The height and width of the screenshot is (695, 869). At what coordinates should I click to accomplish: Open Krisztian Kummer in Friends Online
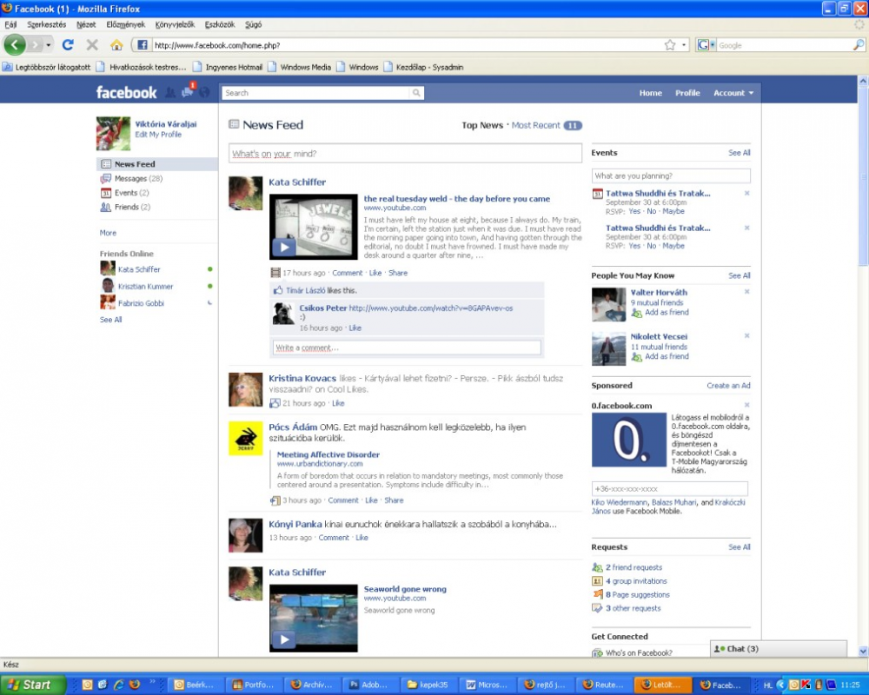(145, 287)
